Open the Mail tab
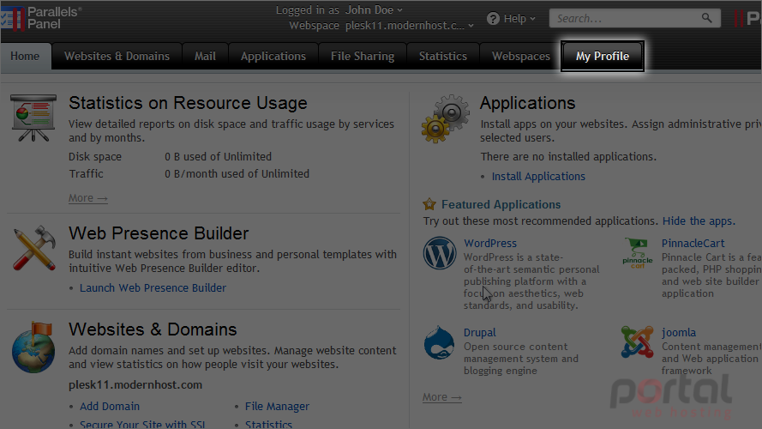Viewport: 762px width, 429px height. coord(205,56)
